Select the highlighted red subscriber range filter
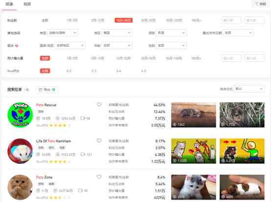The height and width of the screenshot is (202, 271). 123,21
